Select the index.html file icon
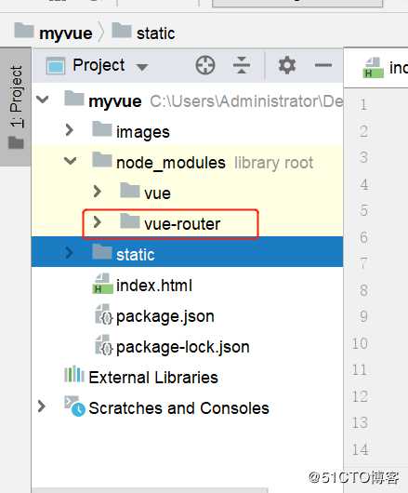 (102, 284)
